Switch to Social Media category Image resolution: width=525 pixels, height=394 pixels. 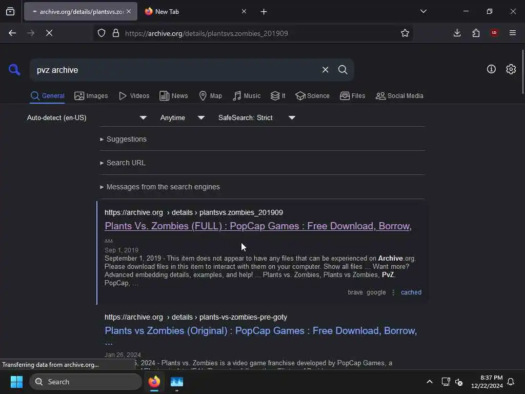tap(399, 96)
